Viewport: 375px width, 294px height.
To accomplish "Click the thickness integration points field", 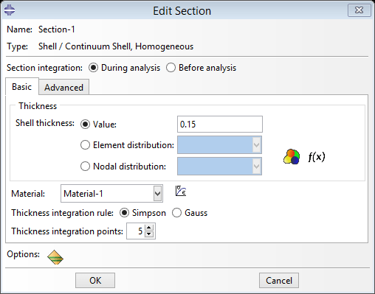I will pyautogui.click(x=136, y=231).
